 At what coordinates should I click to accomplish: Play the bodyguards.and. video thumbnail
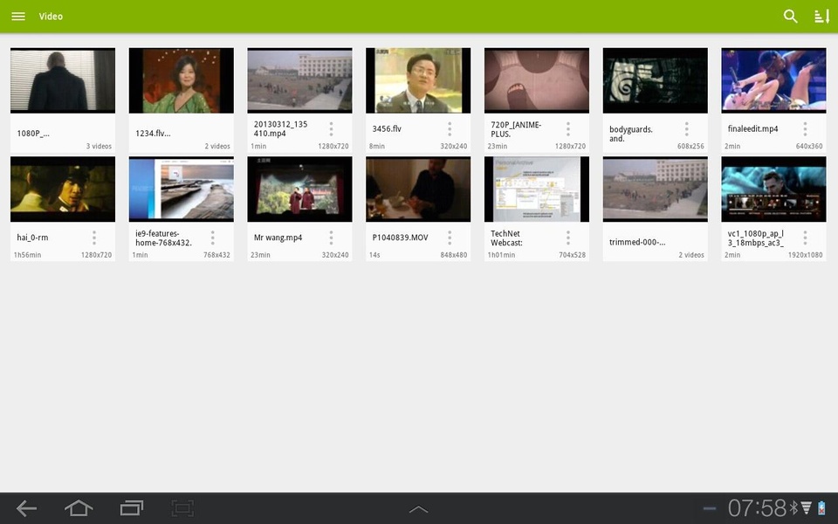[x=656, y=80]
